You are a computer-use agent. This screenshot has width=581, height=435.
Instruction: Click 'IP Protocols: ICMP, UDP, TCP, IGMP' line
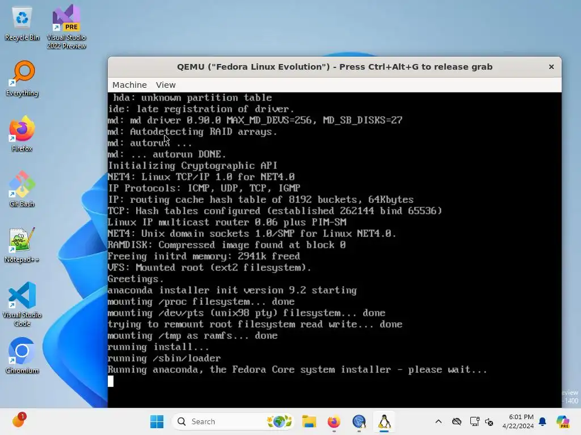[204, 188]
